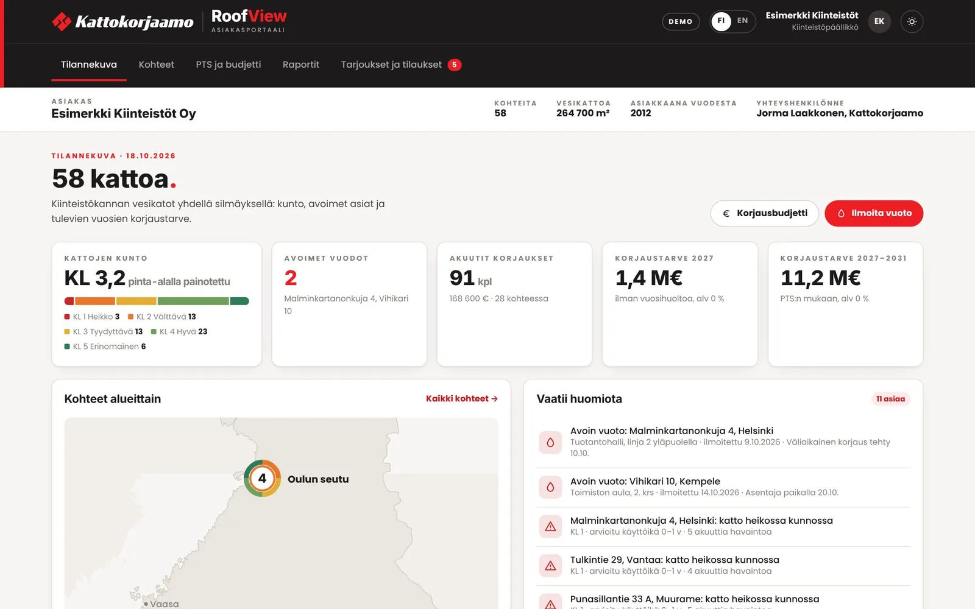Click the 11 asiaa badge
Screen dimensions: 975x609
coord(890,399)
